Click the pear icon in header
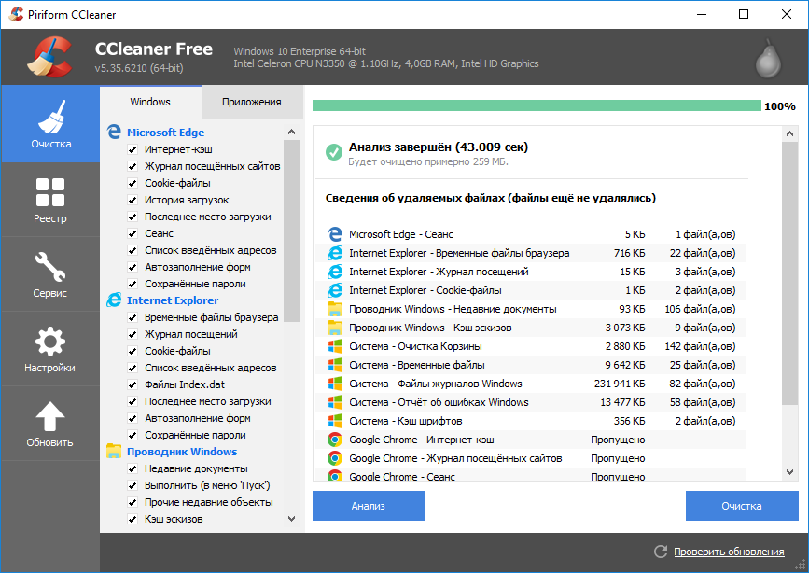Image resolution: width=809 pixels, height=573 pixels. click(x=768, y=59)
